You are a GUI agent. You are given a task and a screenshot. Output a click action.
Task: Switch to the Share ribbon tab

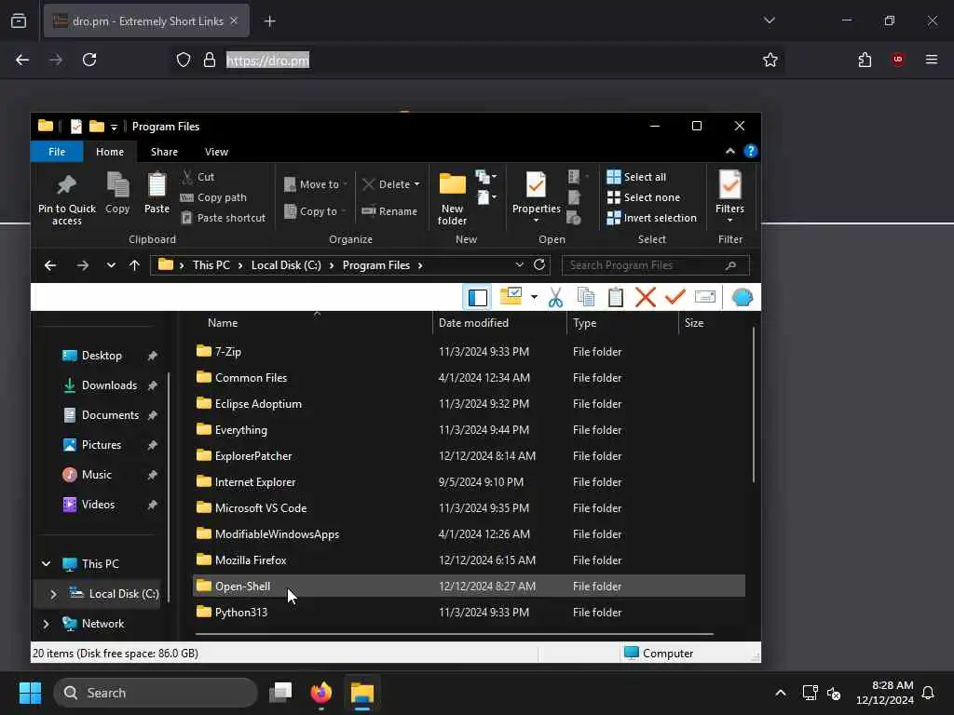(164, 152)
